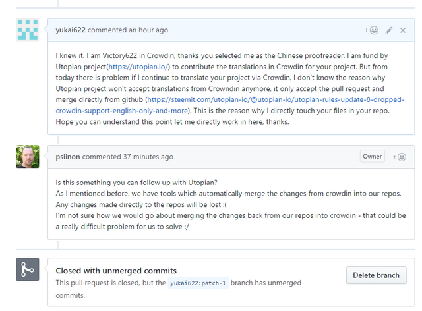Screen dimensions: 422x311
Task: Click the '37 minutes ago' timestamp
Action: pyautogui.click(x=148, y=157)
